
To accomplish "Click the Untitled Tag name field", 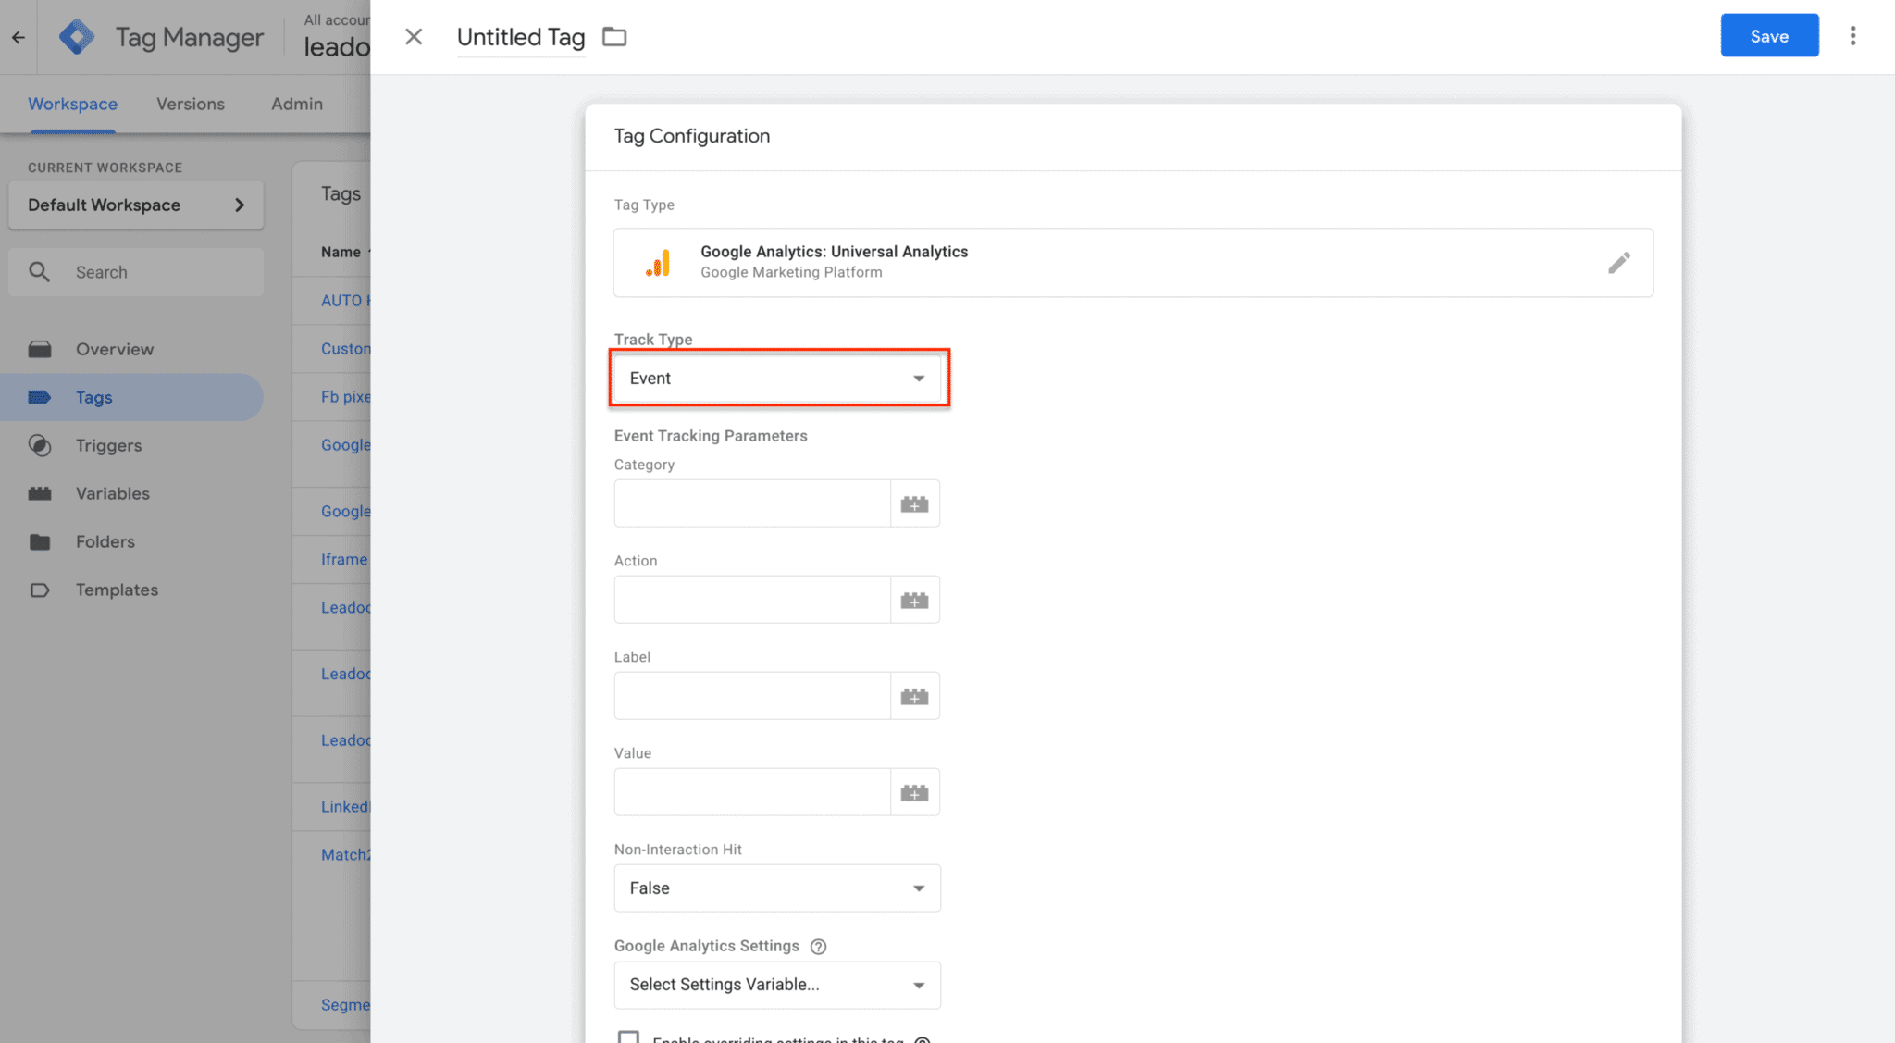I will 520,37.
